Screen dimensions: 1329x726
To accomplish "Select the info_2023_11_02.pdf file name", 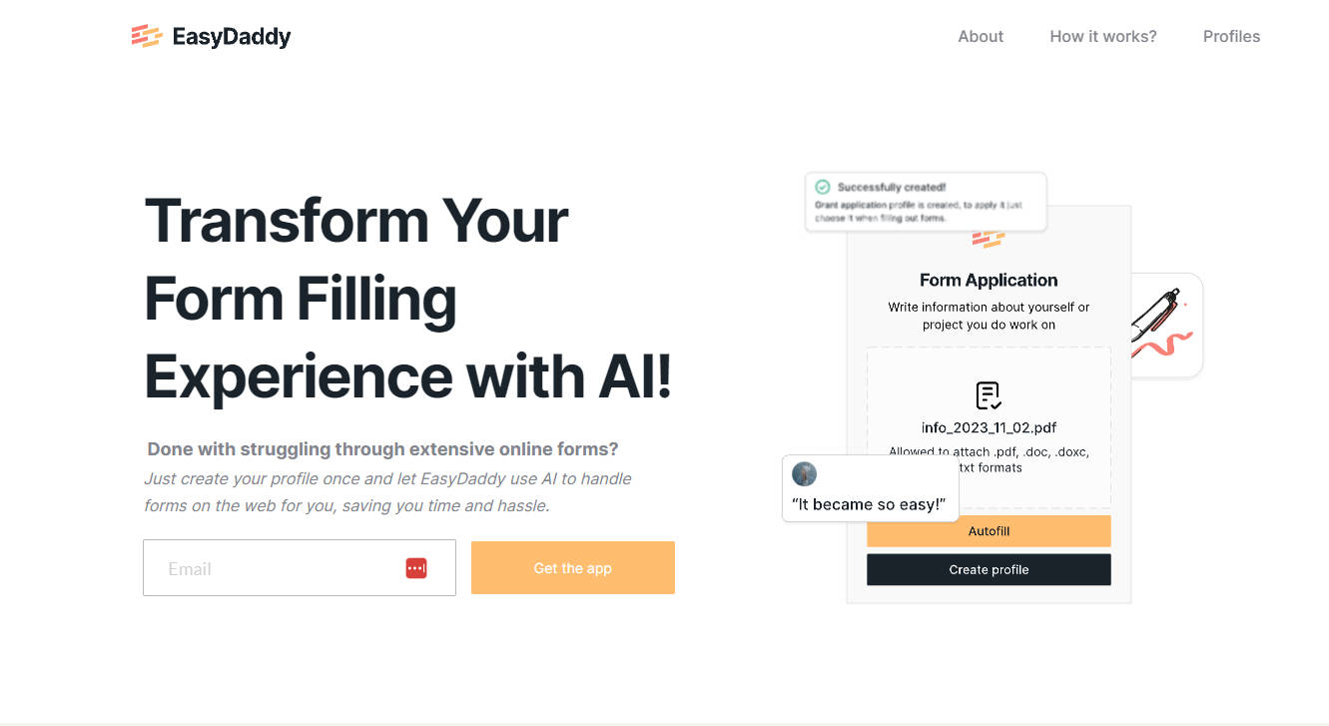I will [989, 427].
